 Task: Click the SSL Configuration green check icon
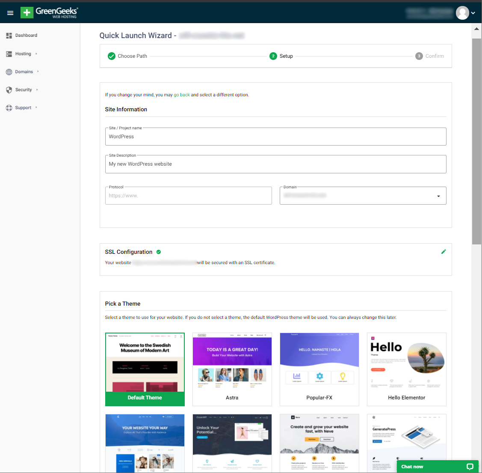click(x=159, y=252)
